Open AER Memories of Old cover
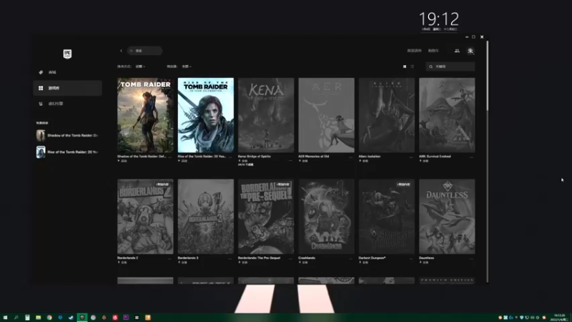Viewport: 572px width, 322px height. [326, 115]
